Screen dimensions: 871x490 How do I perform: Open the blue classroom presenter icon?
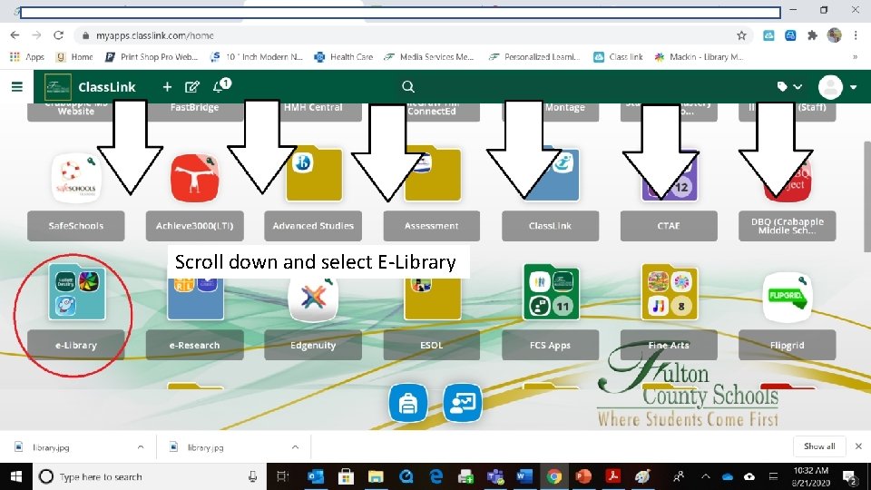[463, 403]
